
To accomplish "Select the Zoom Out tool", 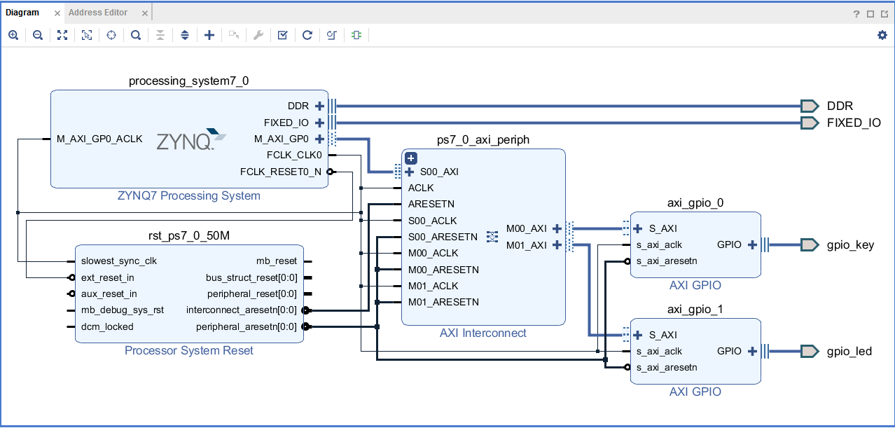I will coord(38,35).
